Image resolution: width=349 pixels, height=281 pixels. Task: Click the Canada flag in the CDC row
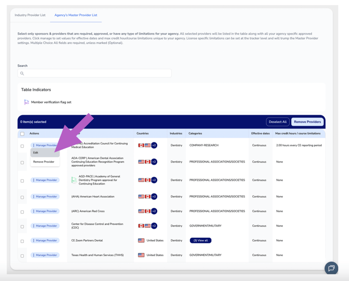point(141,226)
